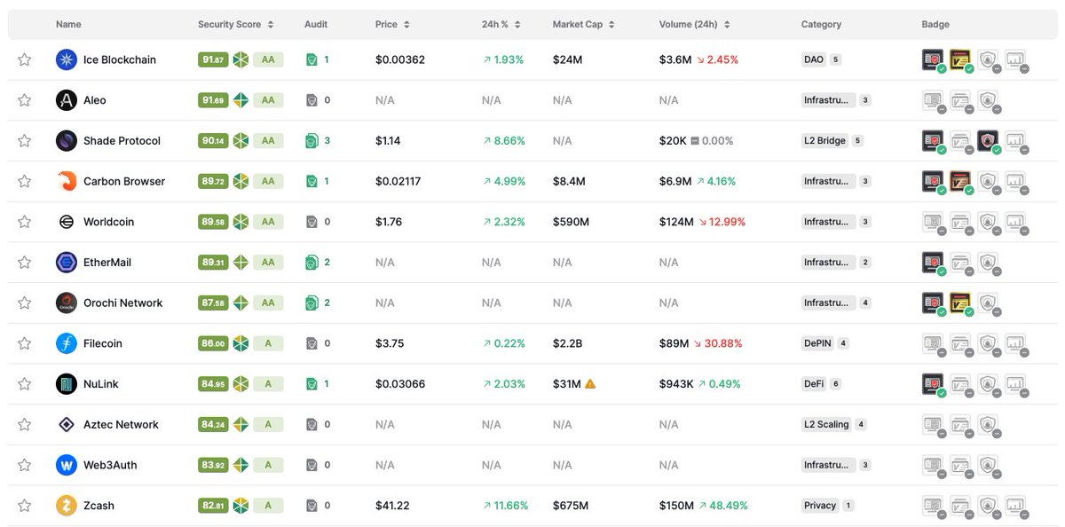Open the Ice Blockchain project link
This screenshot has height=527, width=1065.
pyautogui.click(x=120, y=60)
